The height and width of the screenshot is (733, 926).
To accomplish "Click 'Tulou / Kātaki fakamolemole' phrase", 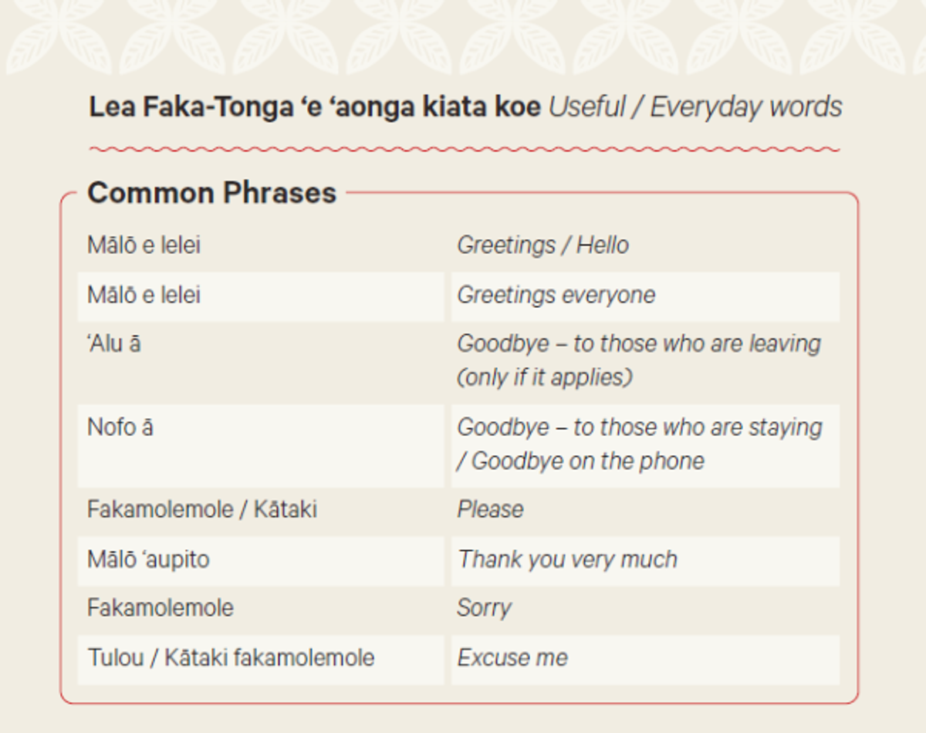I will coord(231,658).
